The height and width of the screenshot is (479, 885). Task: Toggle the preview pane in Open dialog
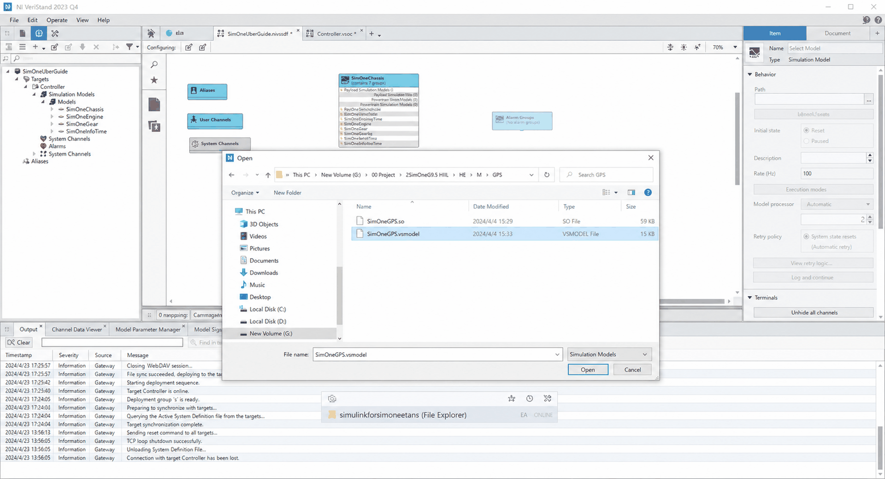pyautogui.click(x=631, y=193)
